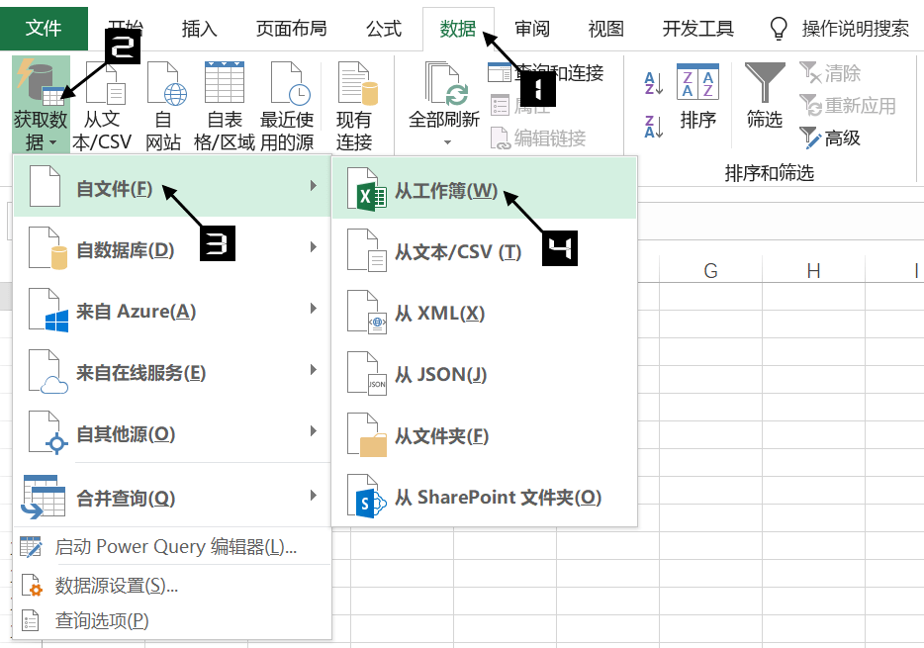The width and height of the screenshot is (924, 648).
Task: Open the 来自在线服务(E) submenu
Action: pos(171,371)
